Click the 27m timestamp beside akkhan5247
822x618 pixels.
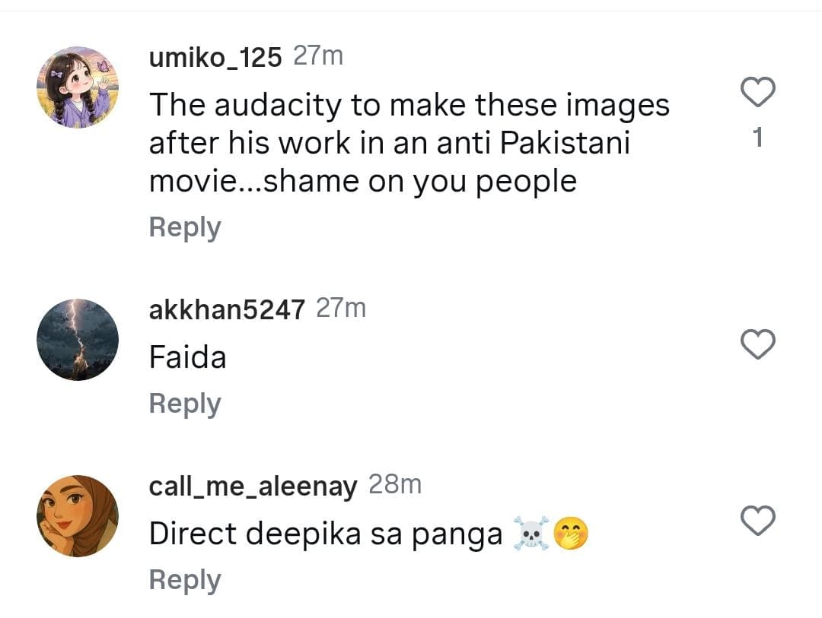point(341,308)
